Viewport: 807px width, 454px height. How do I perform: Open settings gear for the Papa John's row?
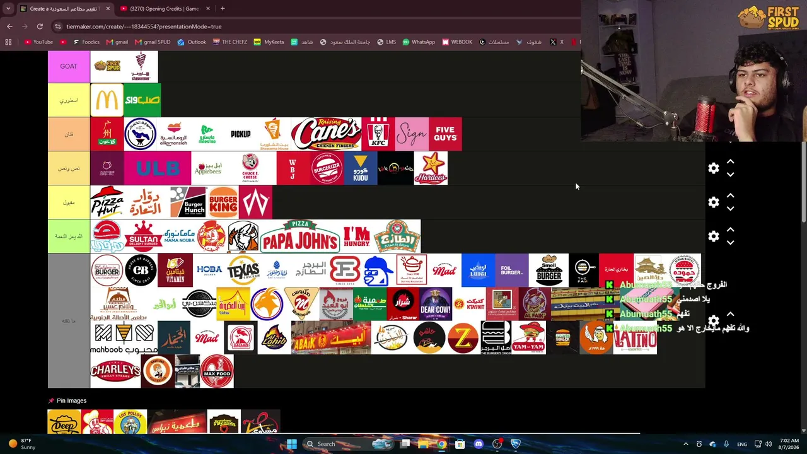714,236
